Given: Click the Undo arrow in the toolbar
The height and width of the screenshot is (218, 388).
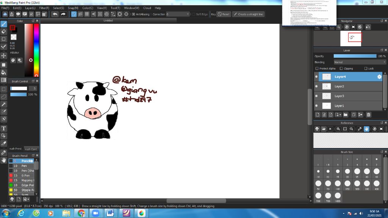Looking at the screenshot, I should pyautogui.click(x=55, y=14).
